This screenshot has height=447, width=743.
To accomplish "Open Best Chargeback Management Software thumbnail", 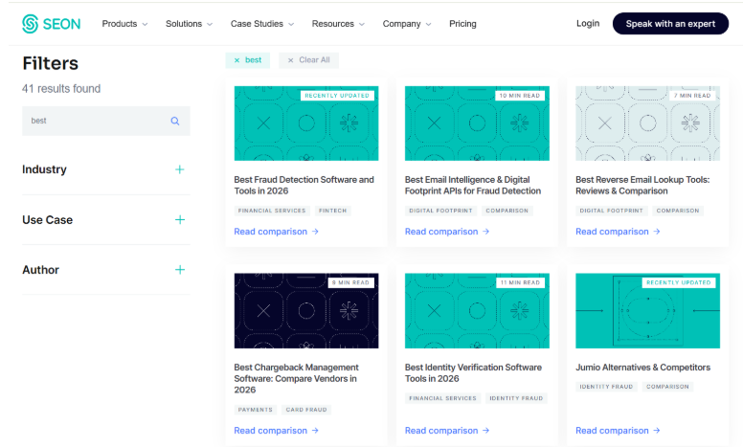I will (306, 311).
